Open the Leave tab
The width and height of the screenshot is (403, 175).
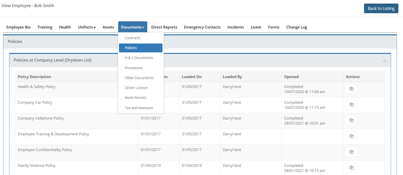[256, 27]
